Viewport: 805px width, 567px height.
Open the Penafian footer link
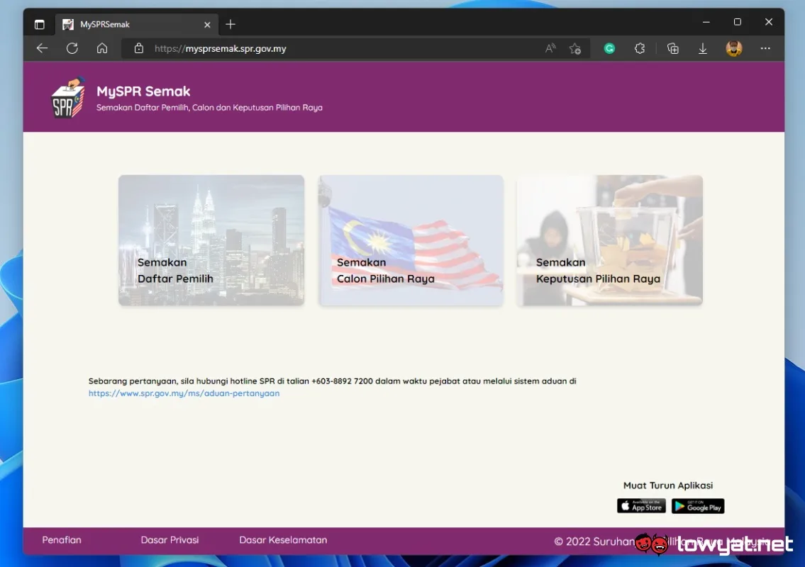[62, 540]
